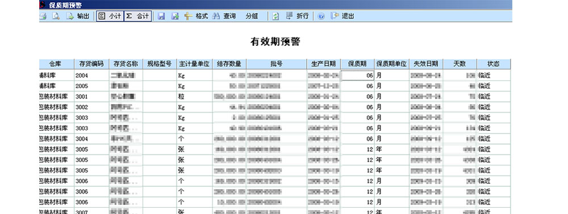Select the inventory code cell 2004

click(x=91, y=76)
